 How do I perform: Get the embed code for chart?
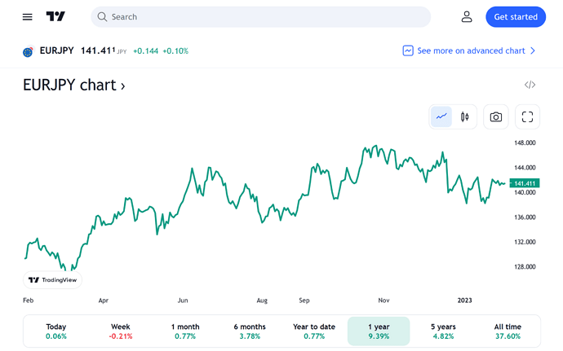click(x=530, y=85)
